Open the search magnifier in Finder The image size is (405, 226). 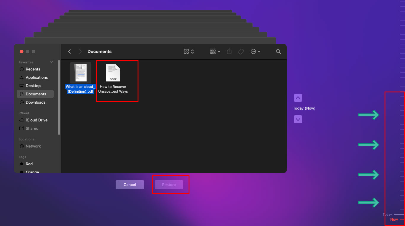pyautogui.click(x=278, y=52)
